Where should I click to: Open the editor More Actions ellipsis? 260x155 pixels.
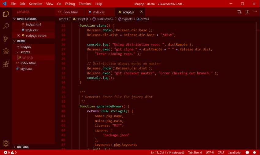pos(255,12)
